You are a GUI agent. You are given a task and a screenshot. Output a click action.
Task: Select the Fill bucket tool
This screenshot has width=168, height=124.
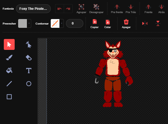click(9, 71)
